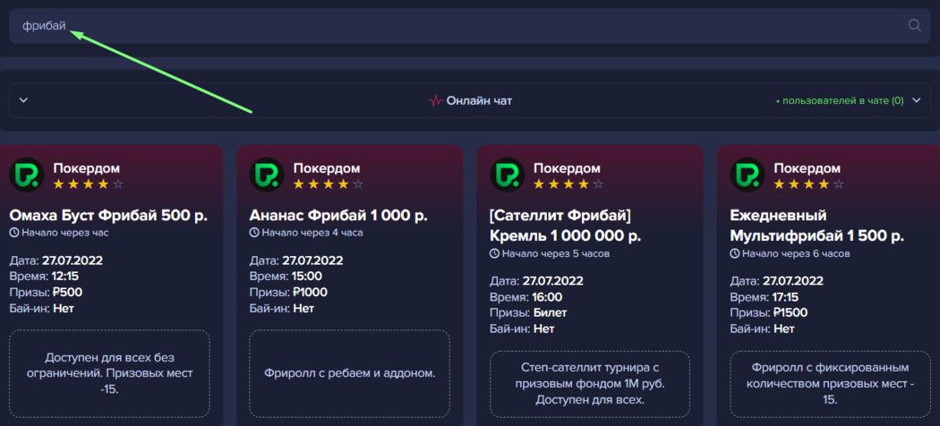This screenshot has height=426, width=940.
Task: Expand the chevron next to users in chat
Action: [916, 100]
